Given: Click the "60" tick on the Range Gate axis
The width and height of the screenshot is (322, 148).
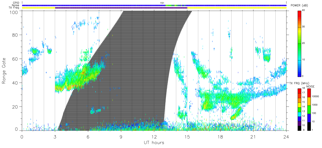Looking at the screenshot, I should [15, 59].
